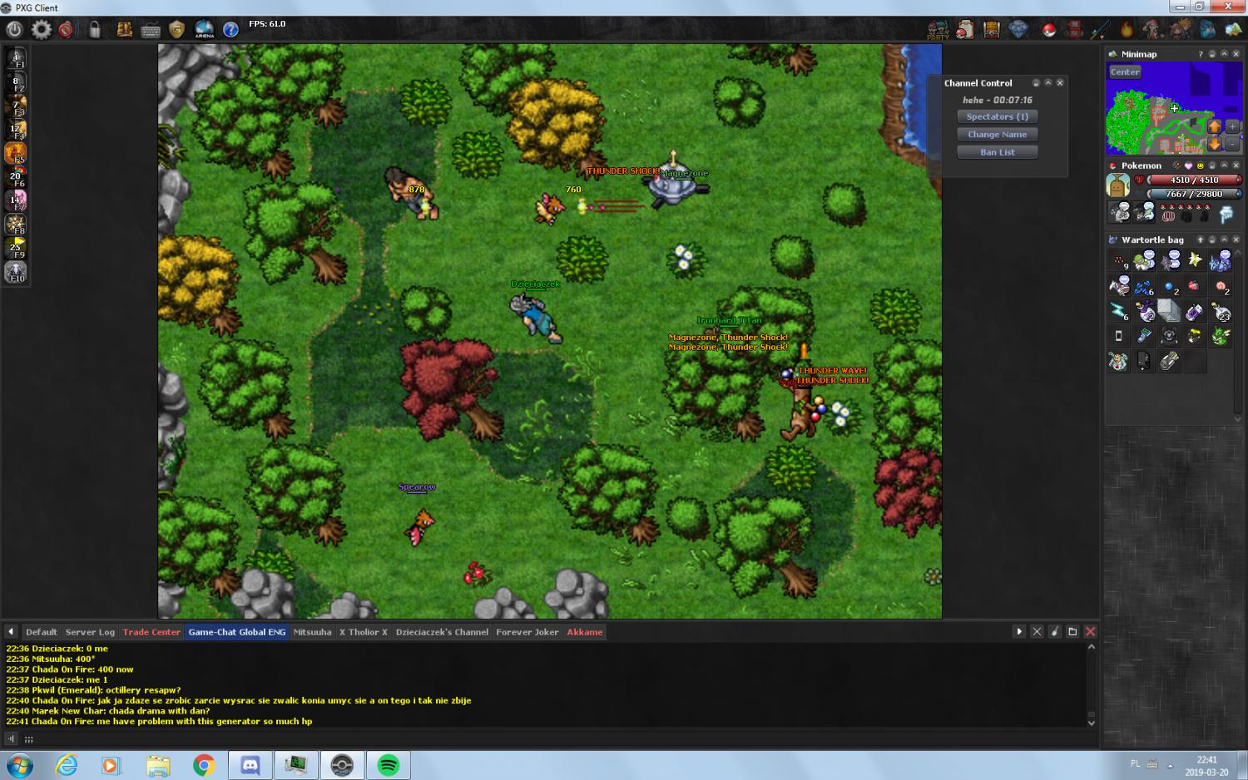Toggle the Channel Control panel lock
This screenshot has width=1248, height=780.
pos(1036,83)
